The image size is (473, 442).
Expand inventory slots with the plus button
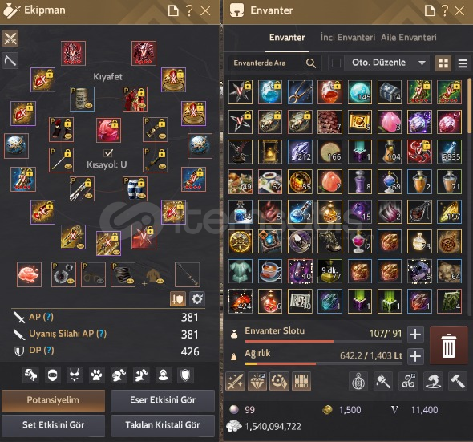coord(415,335)
